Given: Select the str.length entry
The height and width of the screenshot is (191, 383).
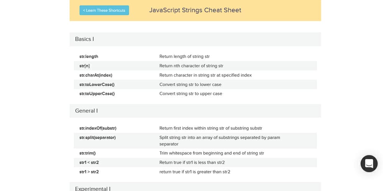Looking at the screenshot, I should tap(89, 57).
